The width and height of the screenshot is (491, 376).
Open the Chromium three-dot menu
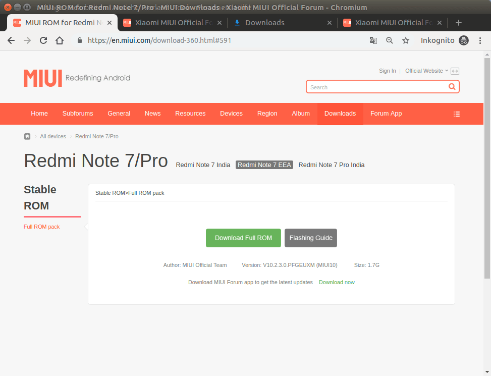click(480, 40)
